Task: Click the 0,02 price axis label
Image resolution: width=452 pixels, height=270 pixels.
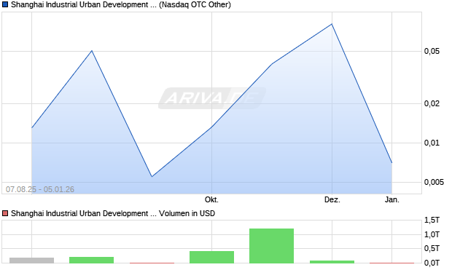Action: [432, 103]
